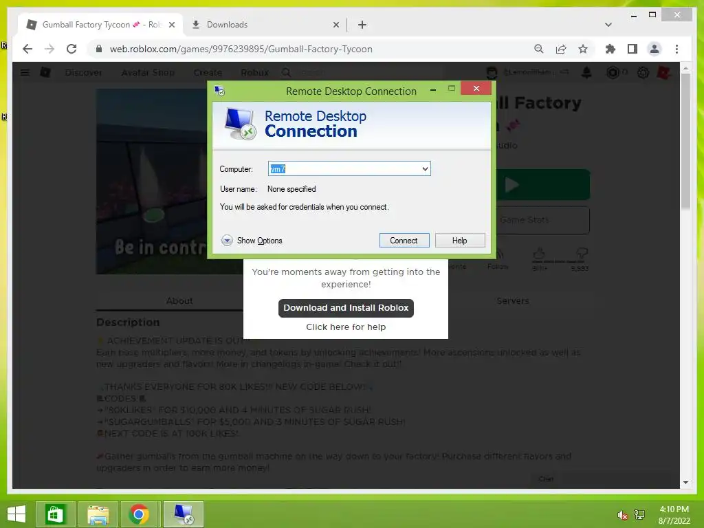
Task: Open Roblox hamburger menu
Action: [25, 72]
